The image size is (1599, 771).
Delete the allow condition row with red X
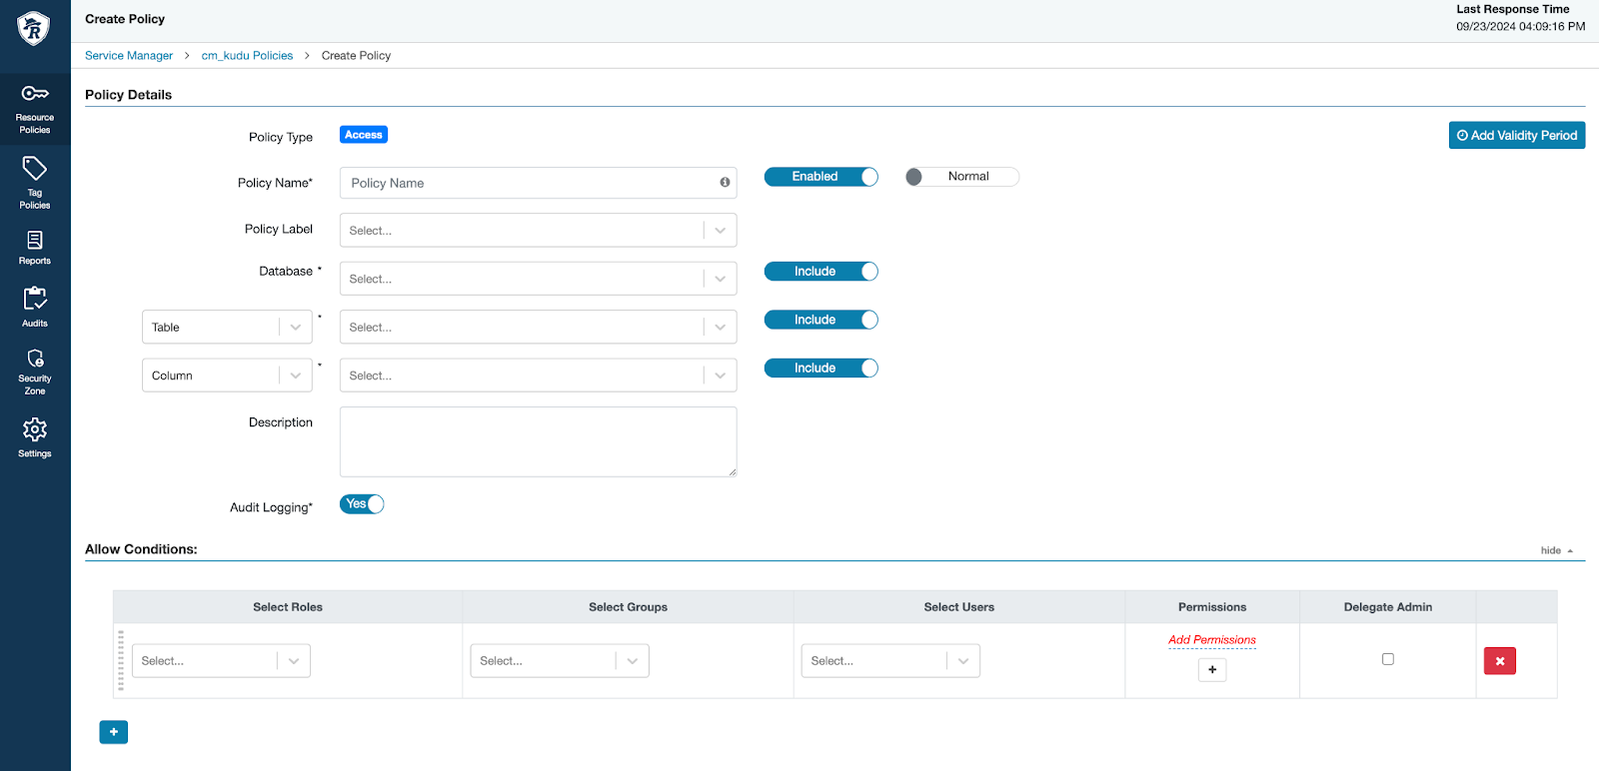click(x=1499, y=661)
